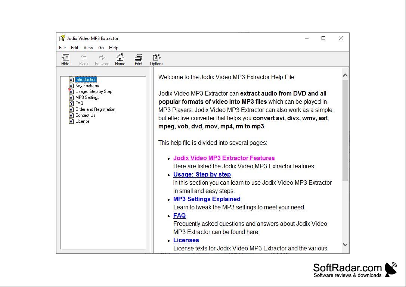Close the Jodix help window
Image resolution: width=406 pixels, height=287 pixels.
click(x=341, y=38)
